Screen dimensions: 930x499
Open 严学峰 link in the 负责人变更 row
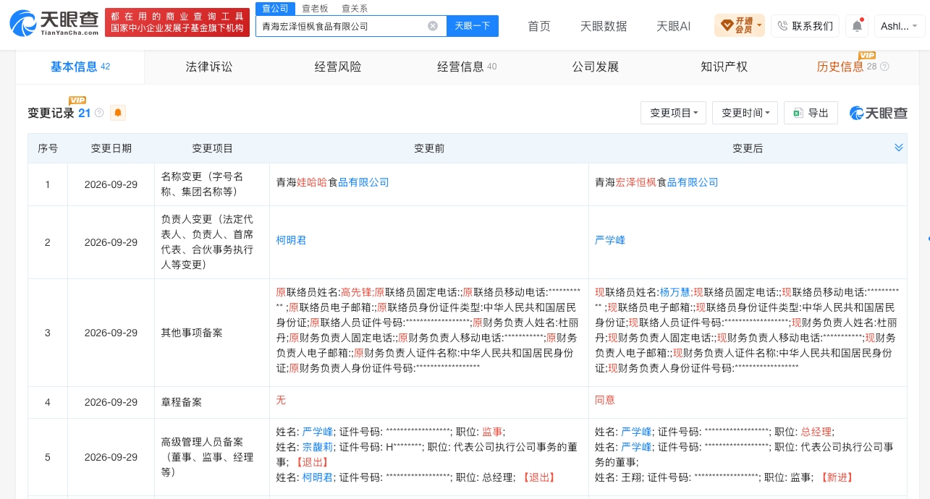click(x=610, y=240)
